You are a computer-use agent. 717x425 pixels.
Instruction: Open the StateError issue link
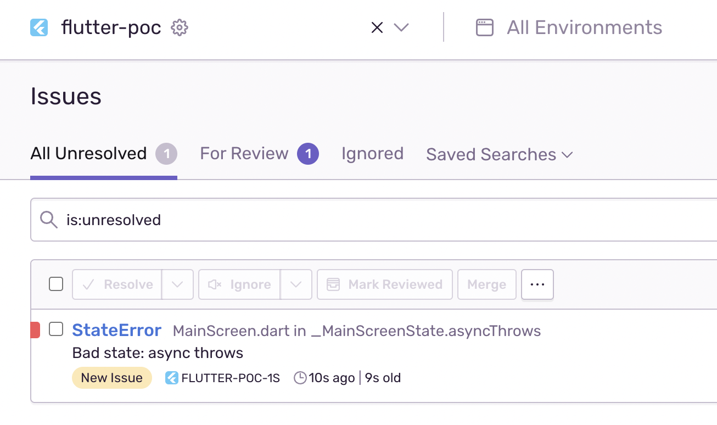pyautogui.click(x=117, y=330)
